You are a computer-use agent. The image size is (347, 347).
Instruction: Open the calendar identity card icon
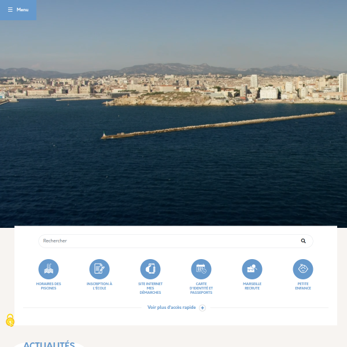[201, 269]
